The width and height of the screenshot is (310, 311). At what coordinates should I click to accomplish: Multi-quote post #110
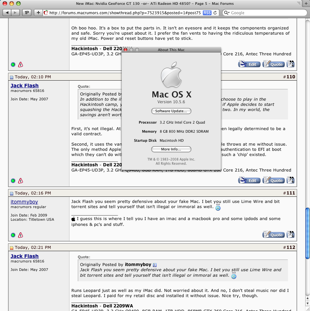point(291,180)
